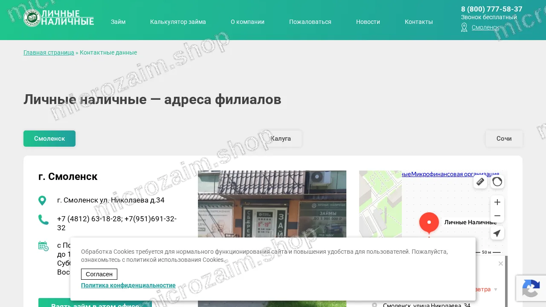This screenshot has height=307, width=546.
Task: Locate my position with map arrow button
Action: coord(497,233)
